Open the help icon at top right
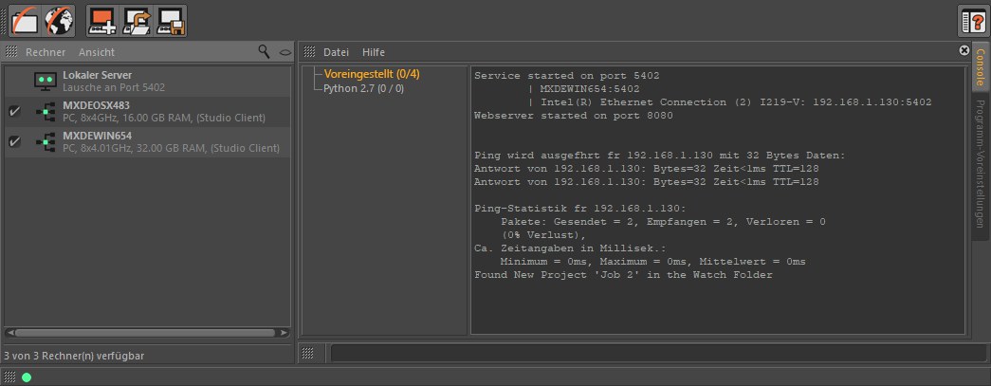Screen dimensions: 991x386 [973, 21]
